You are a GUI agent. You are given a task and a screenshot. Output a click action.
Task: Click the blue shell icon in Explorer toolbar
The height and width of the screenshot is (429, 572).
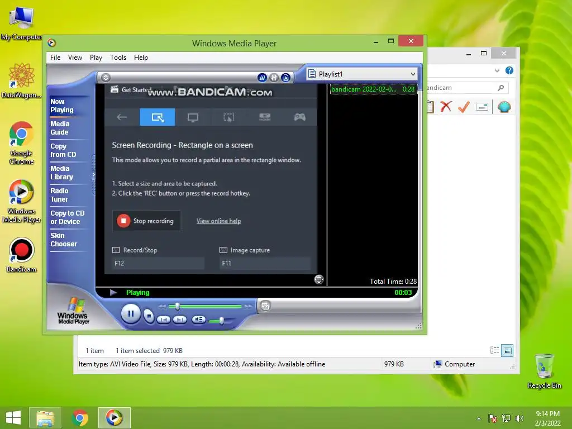[x=504, y=107]
